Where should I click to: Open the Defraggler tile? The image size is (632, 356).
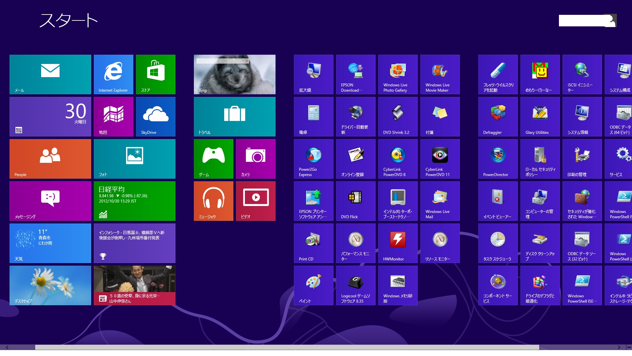click(498, 116)
